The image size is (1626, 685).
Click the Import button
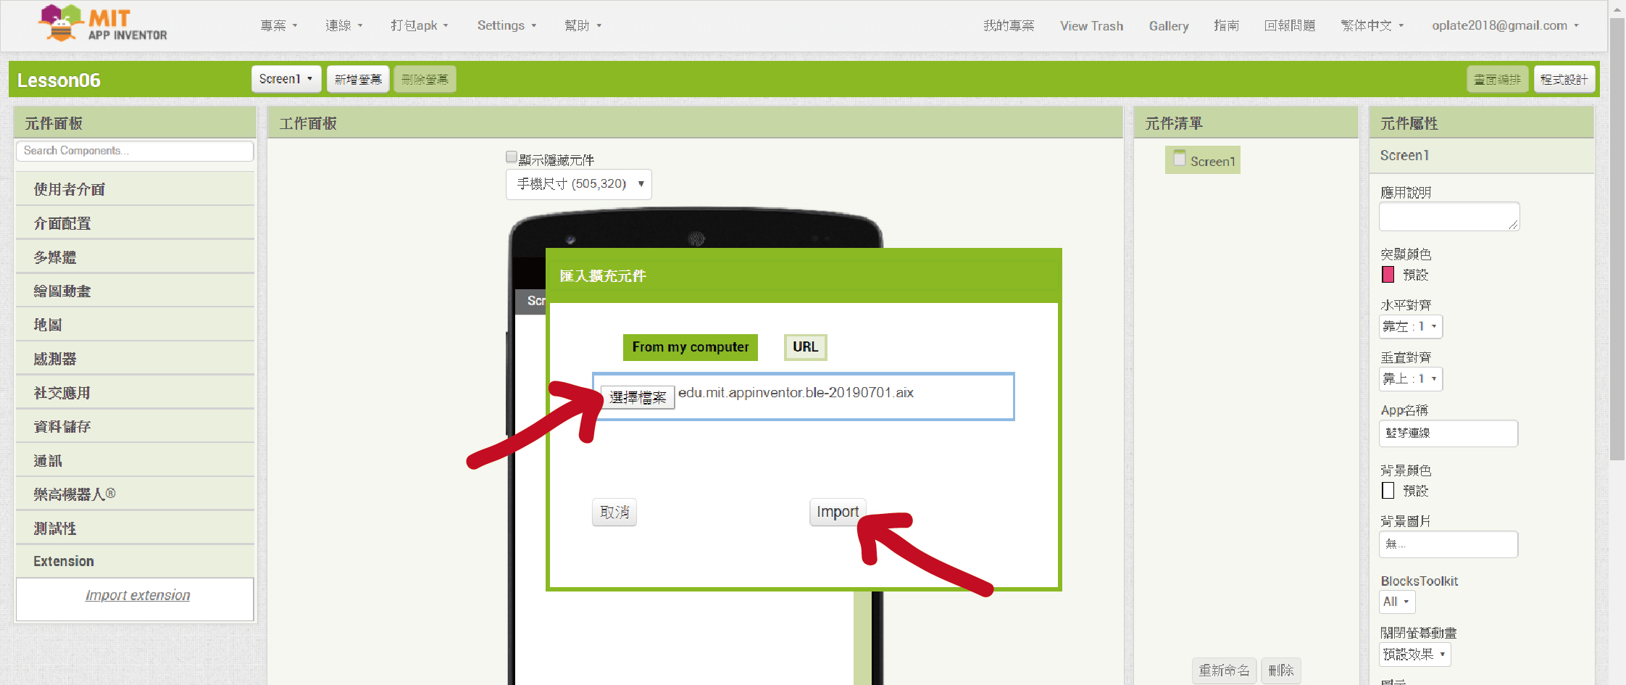point(838,512)
